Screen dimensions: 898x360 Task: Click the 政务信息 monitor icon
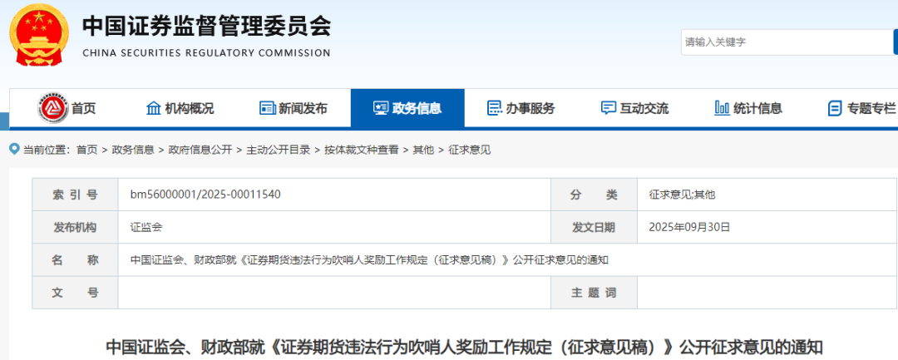(x=381, y=107)
